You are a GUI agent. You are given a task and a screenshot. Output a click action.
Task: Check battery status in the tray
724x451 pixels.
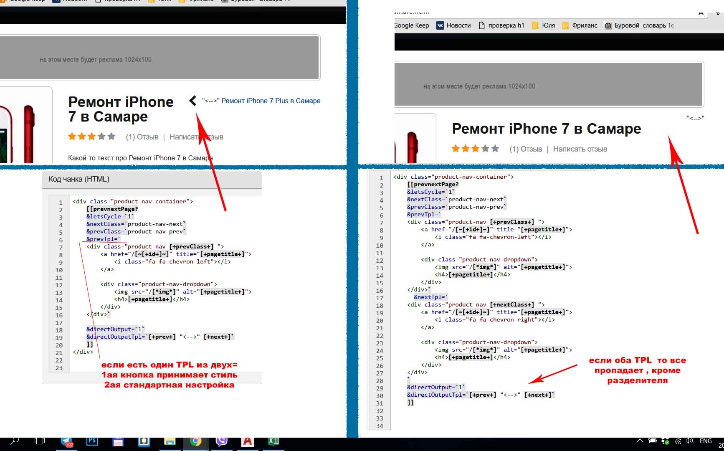pos(652,441)
